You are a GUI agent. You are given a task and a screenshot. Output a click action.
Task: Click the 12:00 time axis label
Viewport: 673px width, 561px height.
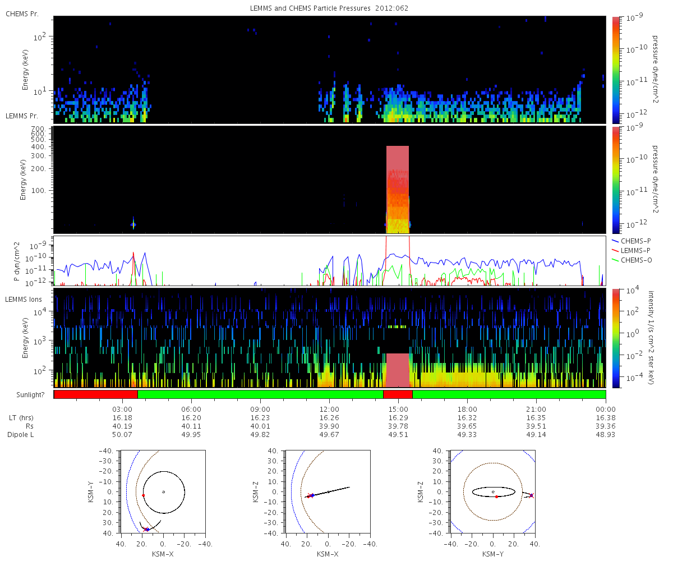(x=329, y=409)
